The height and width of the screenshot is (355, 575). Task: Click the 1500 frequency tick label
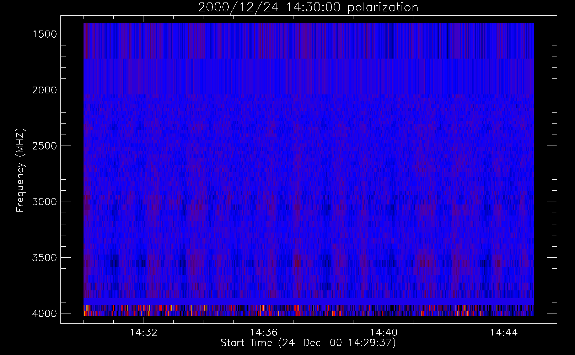click(44, 34)
